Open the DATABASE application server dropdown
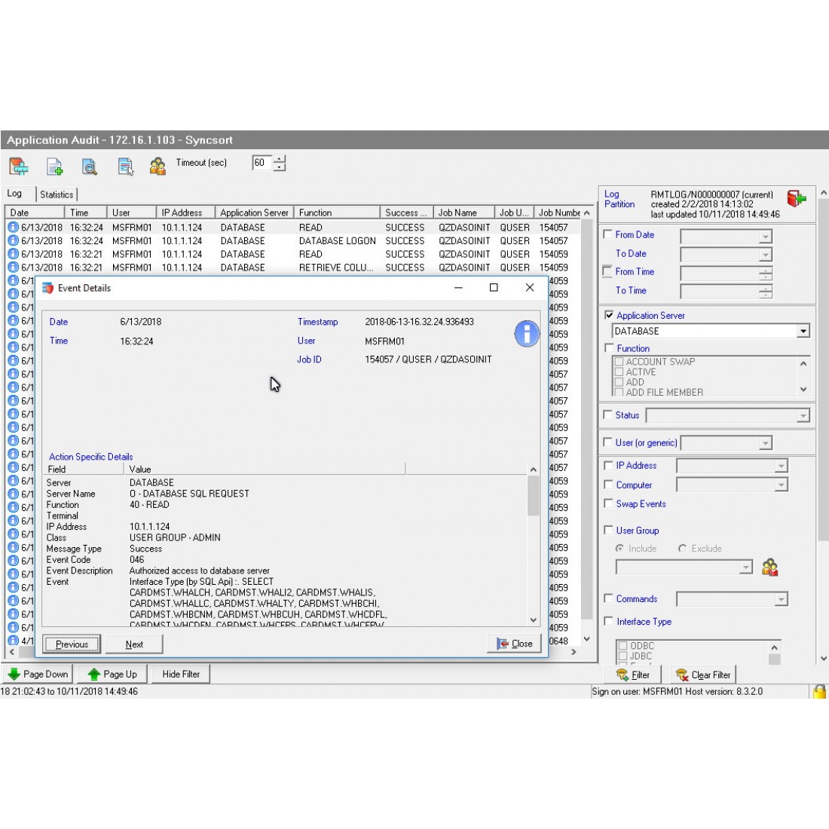The image size is (829, 829). (803, 332)
